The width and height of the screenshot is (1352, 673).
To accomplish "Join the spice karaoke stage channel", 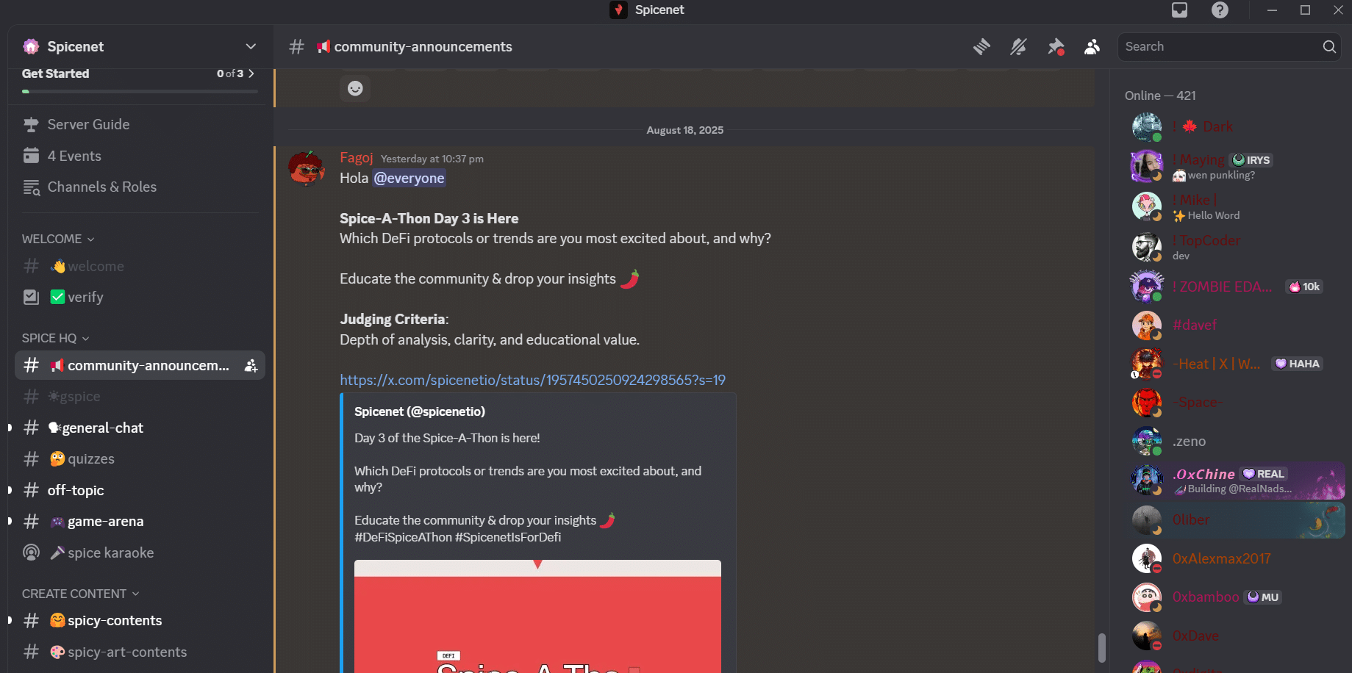I will coord(140,553).
